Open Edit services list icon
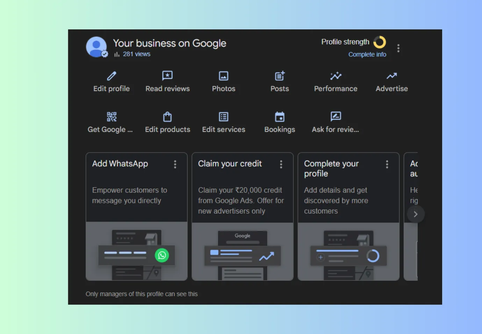The height and width of the screenshot is (334, 482). click(x=224, y=116)
